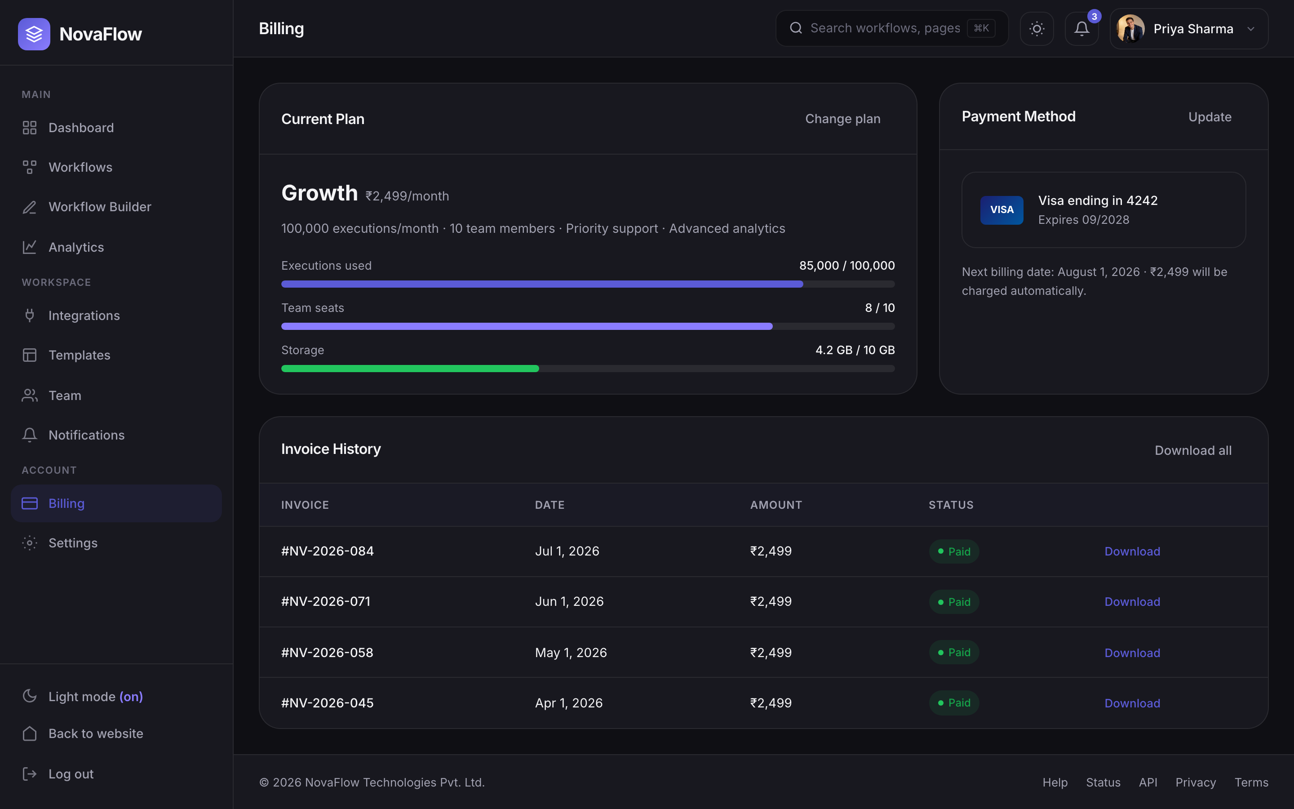This screenshot has width=1294, height=809.
Task: Click the notification count badge
Action: 1094,17
